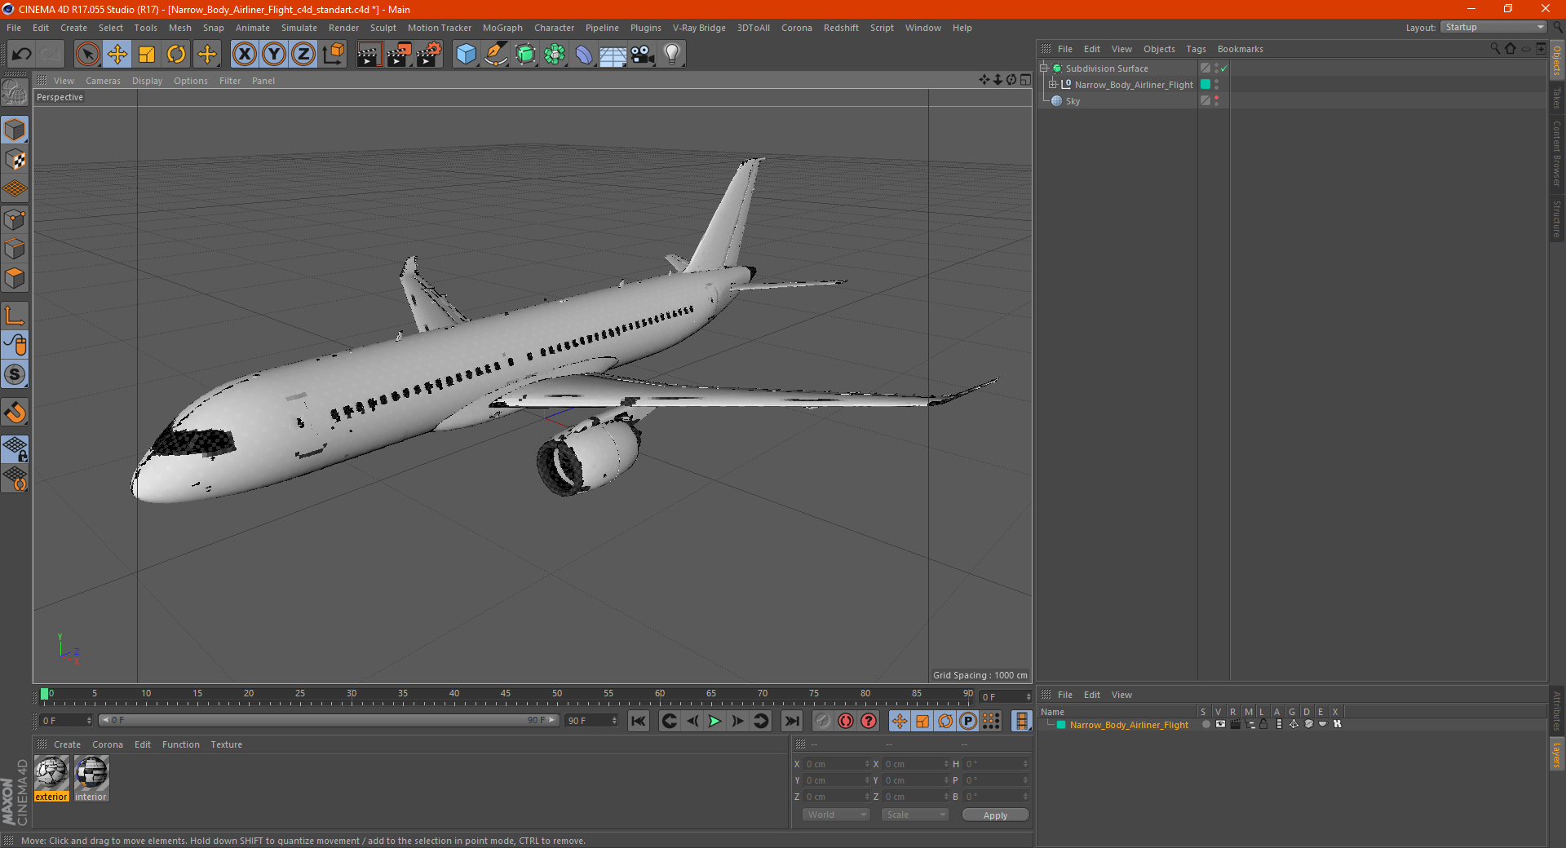The width and height of the screenshot is (1566, 848).
Task: Switch to Texture mode icon
Action: click(15, 160)
